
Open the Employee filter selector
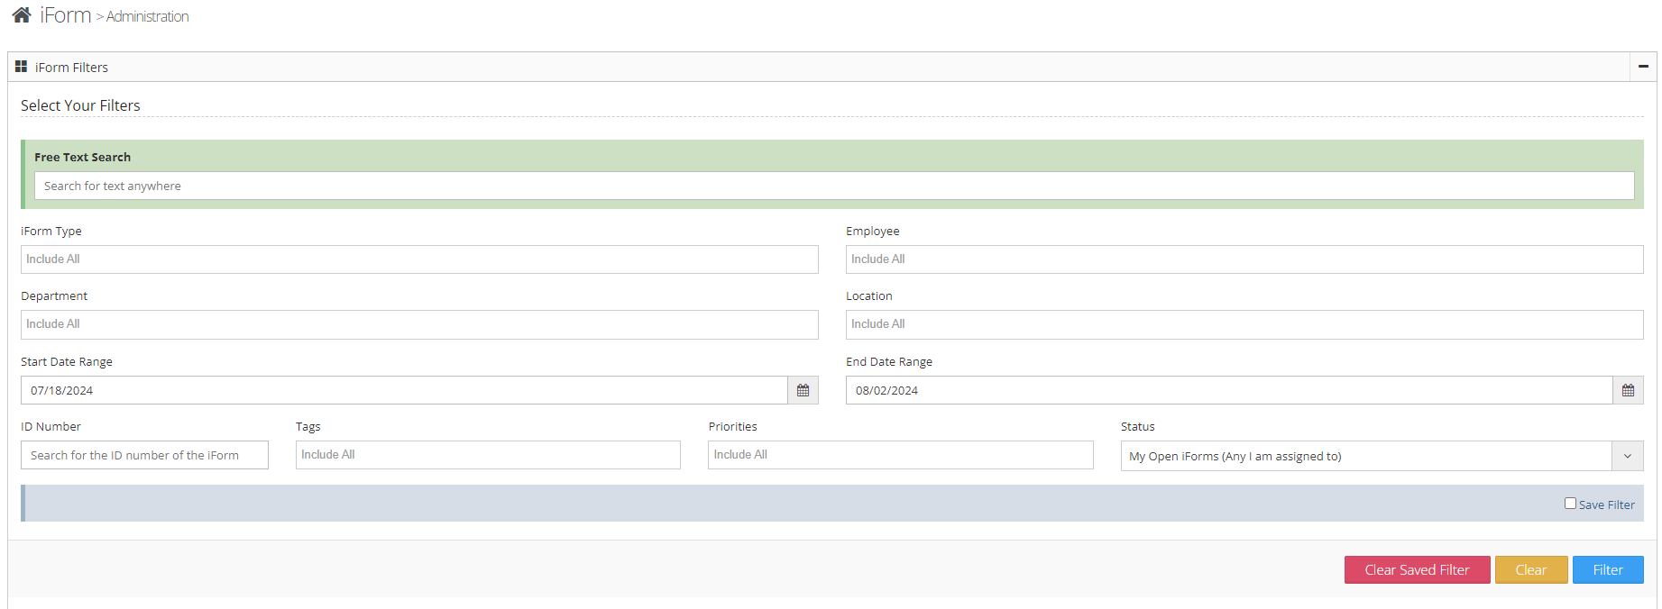pos(1244,259)
